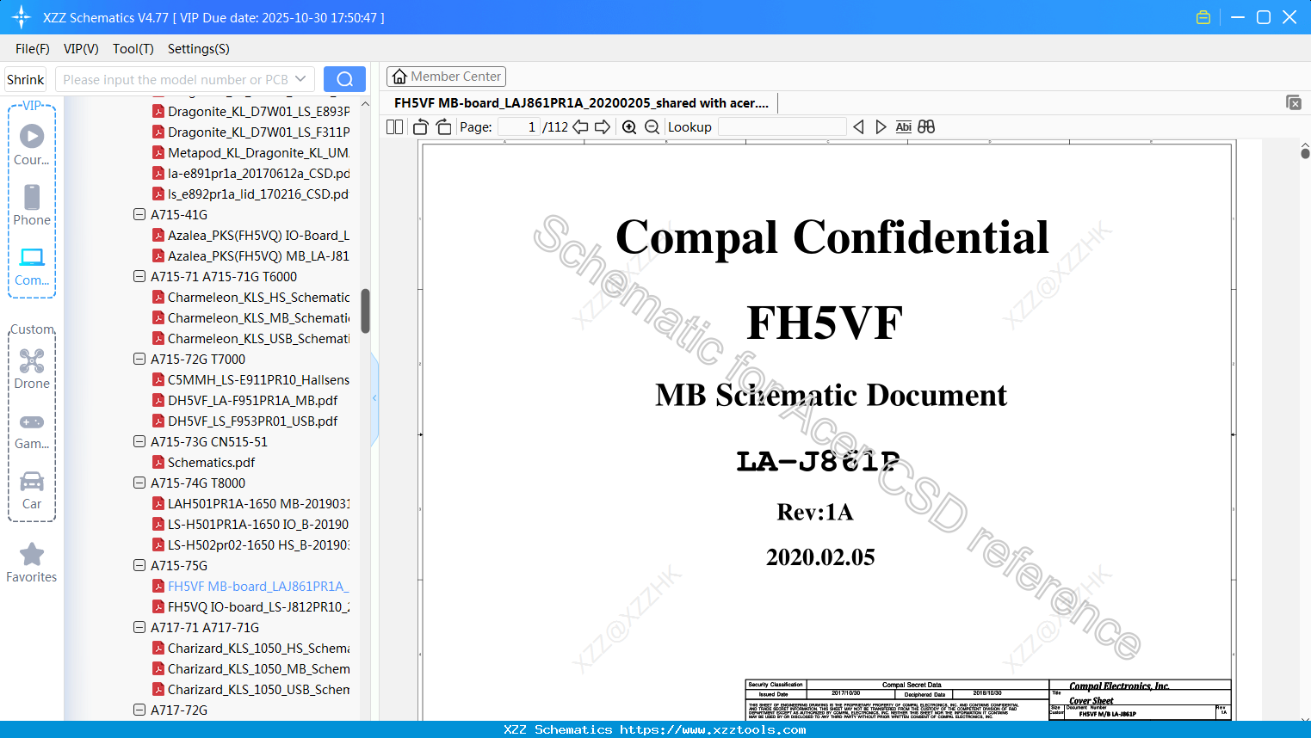Open the Settings(S) menu
Image resolution: width=1311 pixels, height=738 pixels.
[x=199, y=49]
